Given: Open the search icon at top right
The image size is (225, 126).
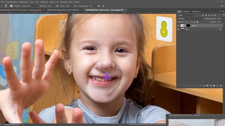Looking at the screenshot, I should point(222,6).
